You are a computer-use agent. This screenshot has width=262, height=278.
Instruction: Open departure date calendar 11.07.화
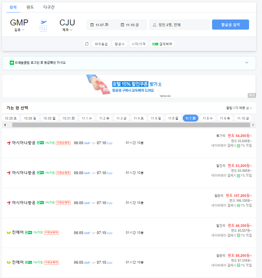pyautogui.click(x=102, y=25)
